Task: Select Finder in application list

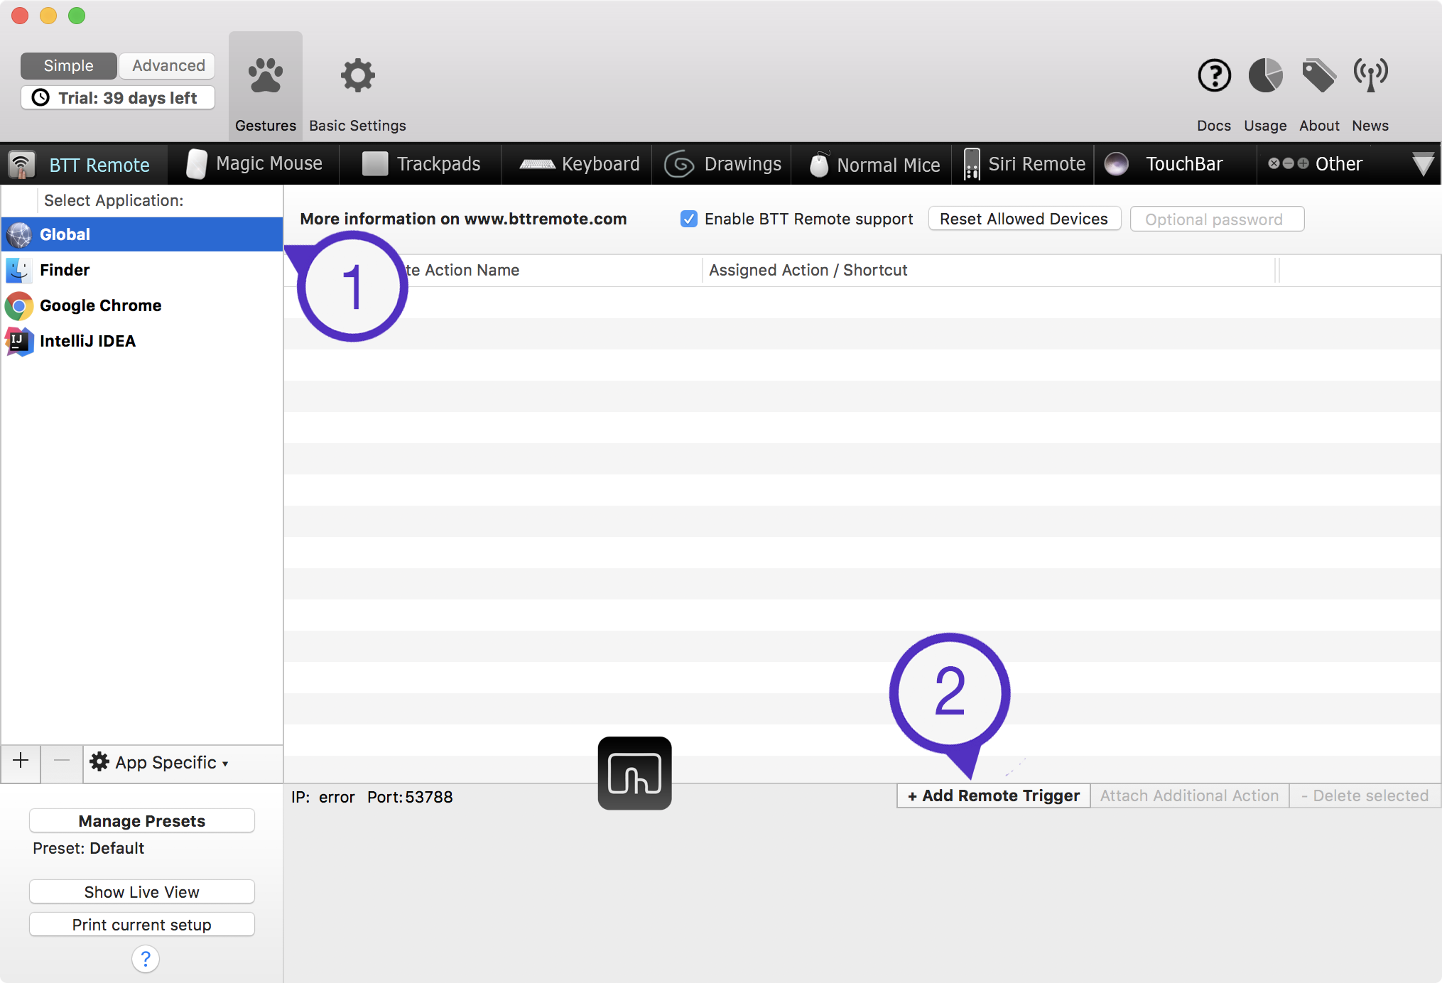Action: click(x=142, y=270)
